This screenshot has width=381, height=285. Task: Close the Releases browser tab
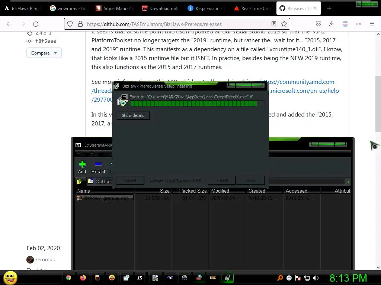click(315, 8)
